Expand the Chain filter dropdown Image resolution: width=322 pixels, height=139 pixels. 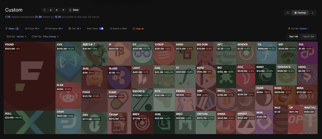(x=32, y=28)
